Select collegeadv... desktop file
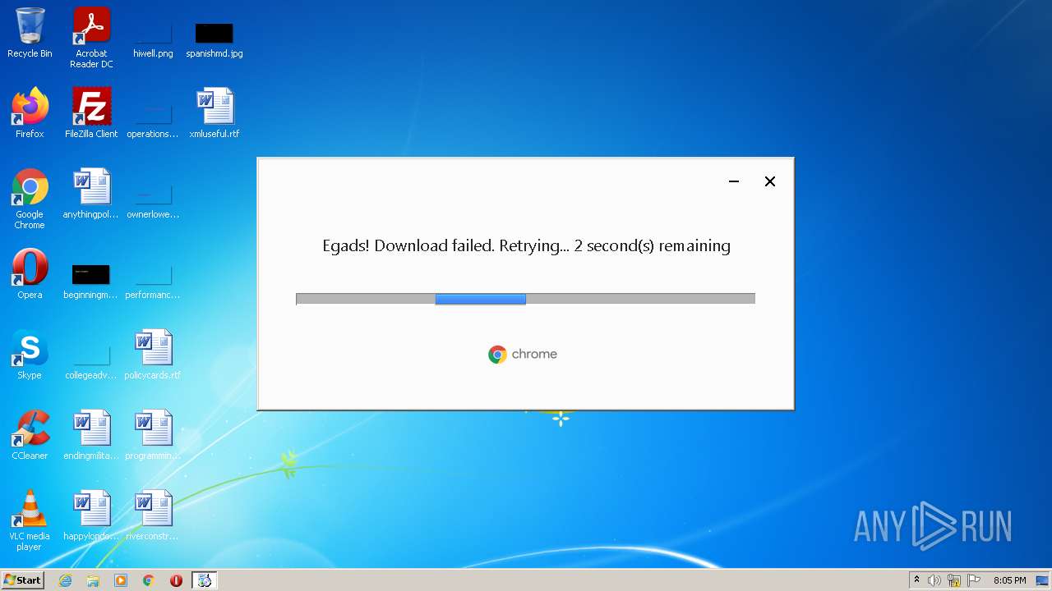Screen dimensions: 1052x591 pos(91,360)
